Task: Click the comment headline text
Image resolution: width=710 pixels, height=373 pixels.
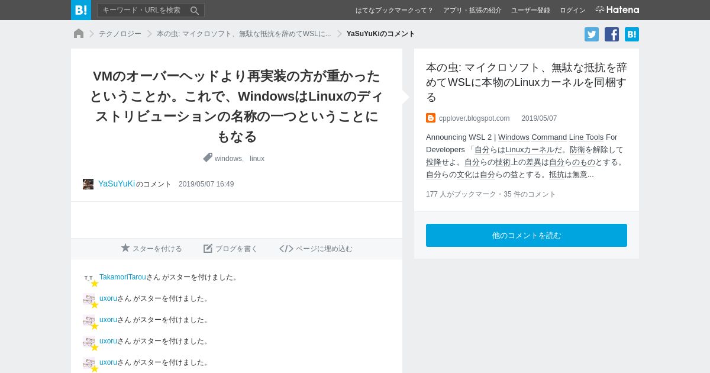Action: click(x=237, y=106)
